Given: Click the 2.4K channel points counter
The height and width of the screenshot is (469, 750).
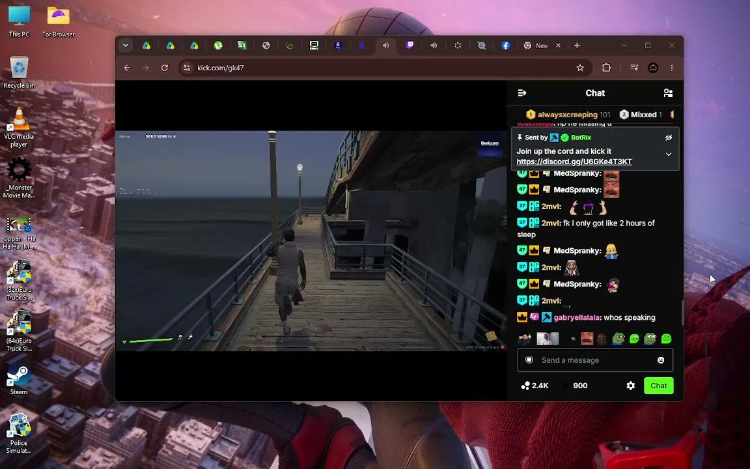Looking at the screenshot, I should coord(535,386).
